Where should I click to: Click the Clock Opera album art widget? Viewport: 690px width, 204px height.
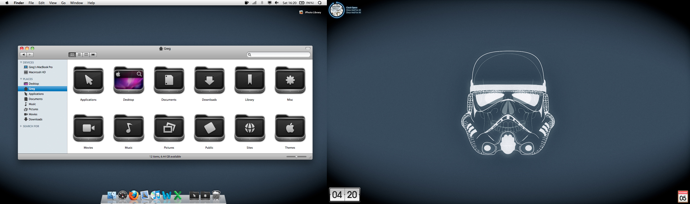click(336, 10)
